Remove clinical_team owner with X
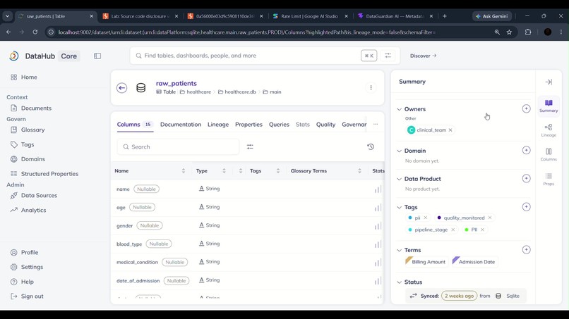Image resolution: width=569 pixels, height=319 pixels. [x=450, y=130]
